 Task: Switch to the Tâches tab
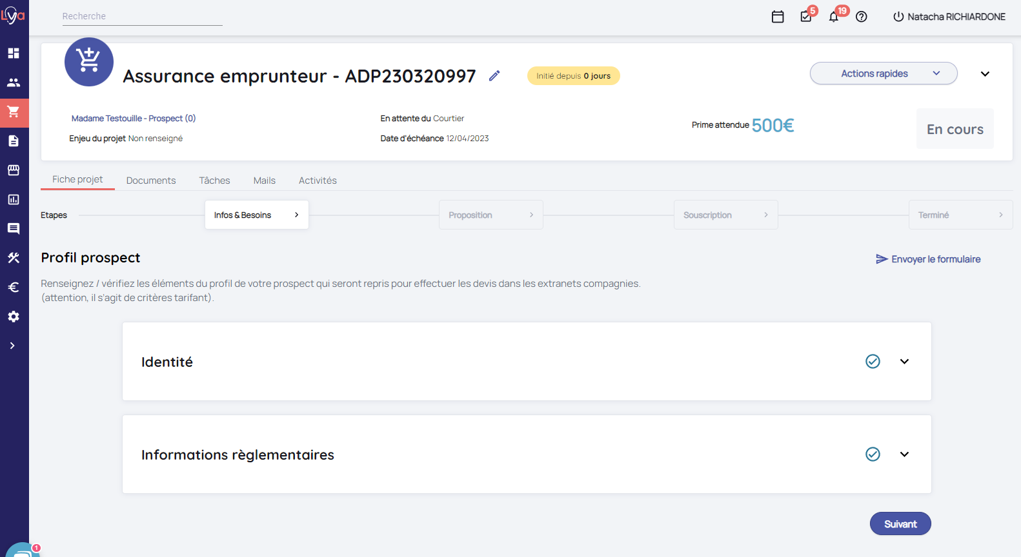[x=214, y=181]
